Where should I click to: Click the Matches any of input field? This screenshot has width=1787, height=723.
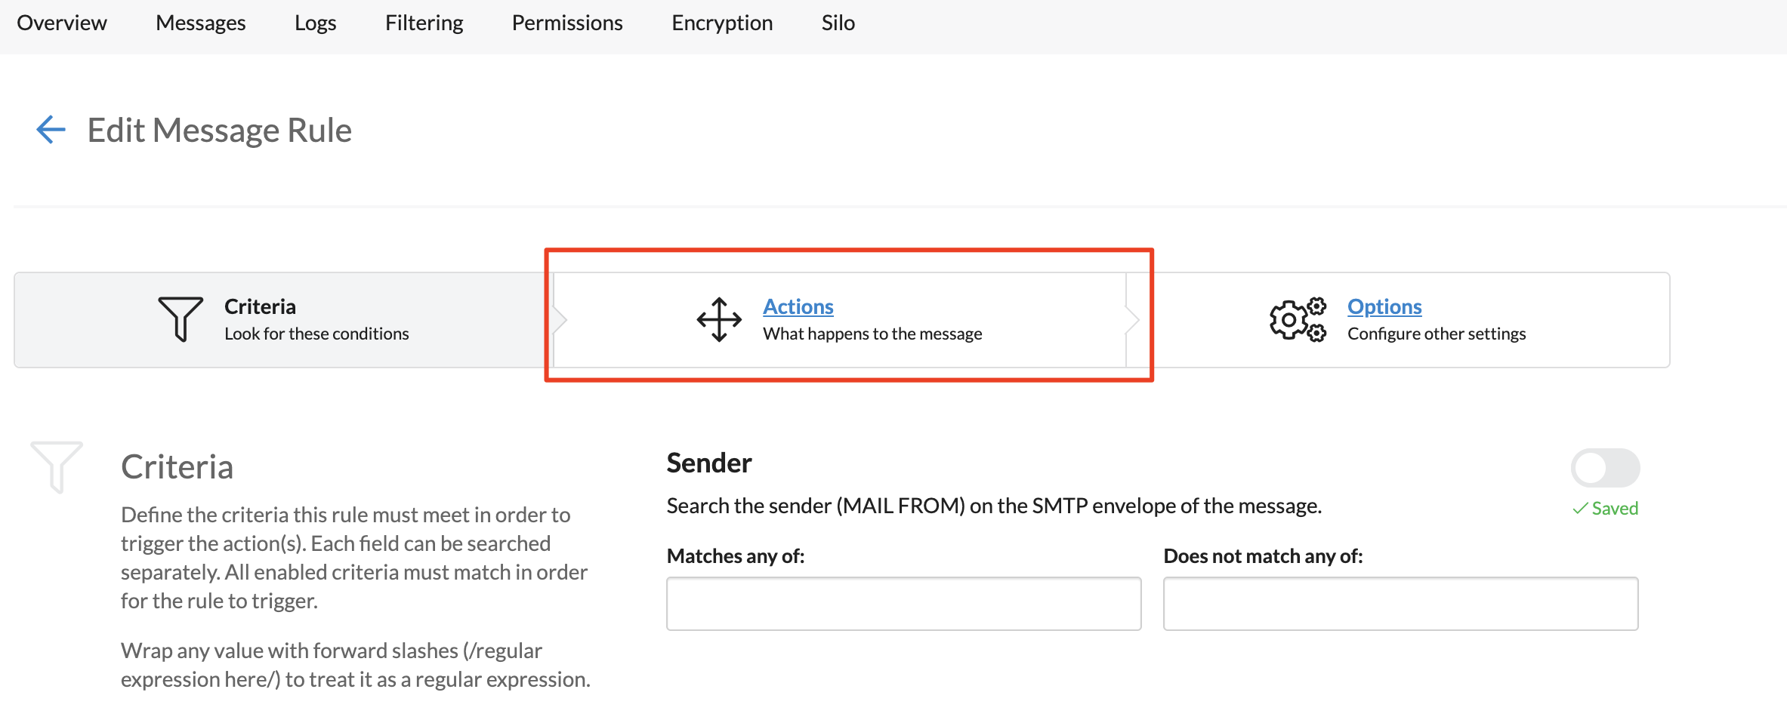coord(903,604)
